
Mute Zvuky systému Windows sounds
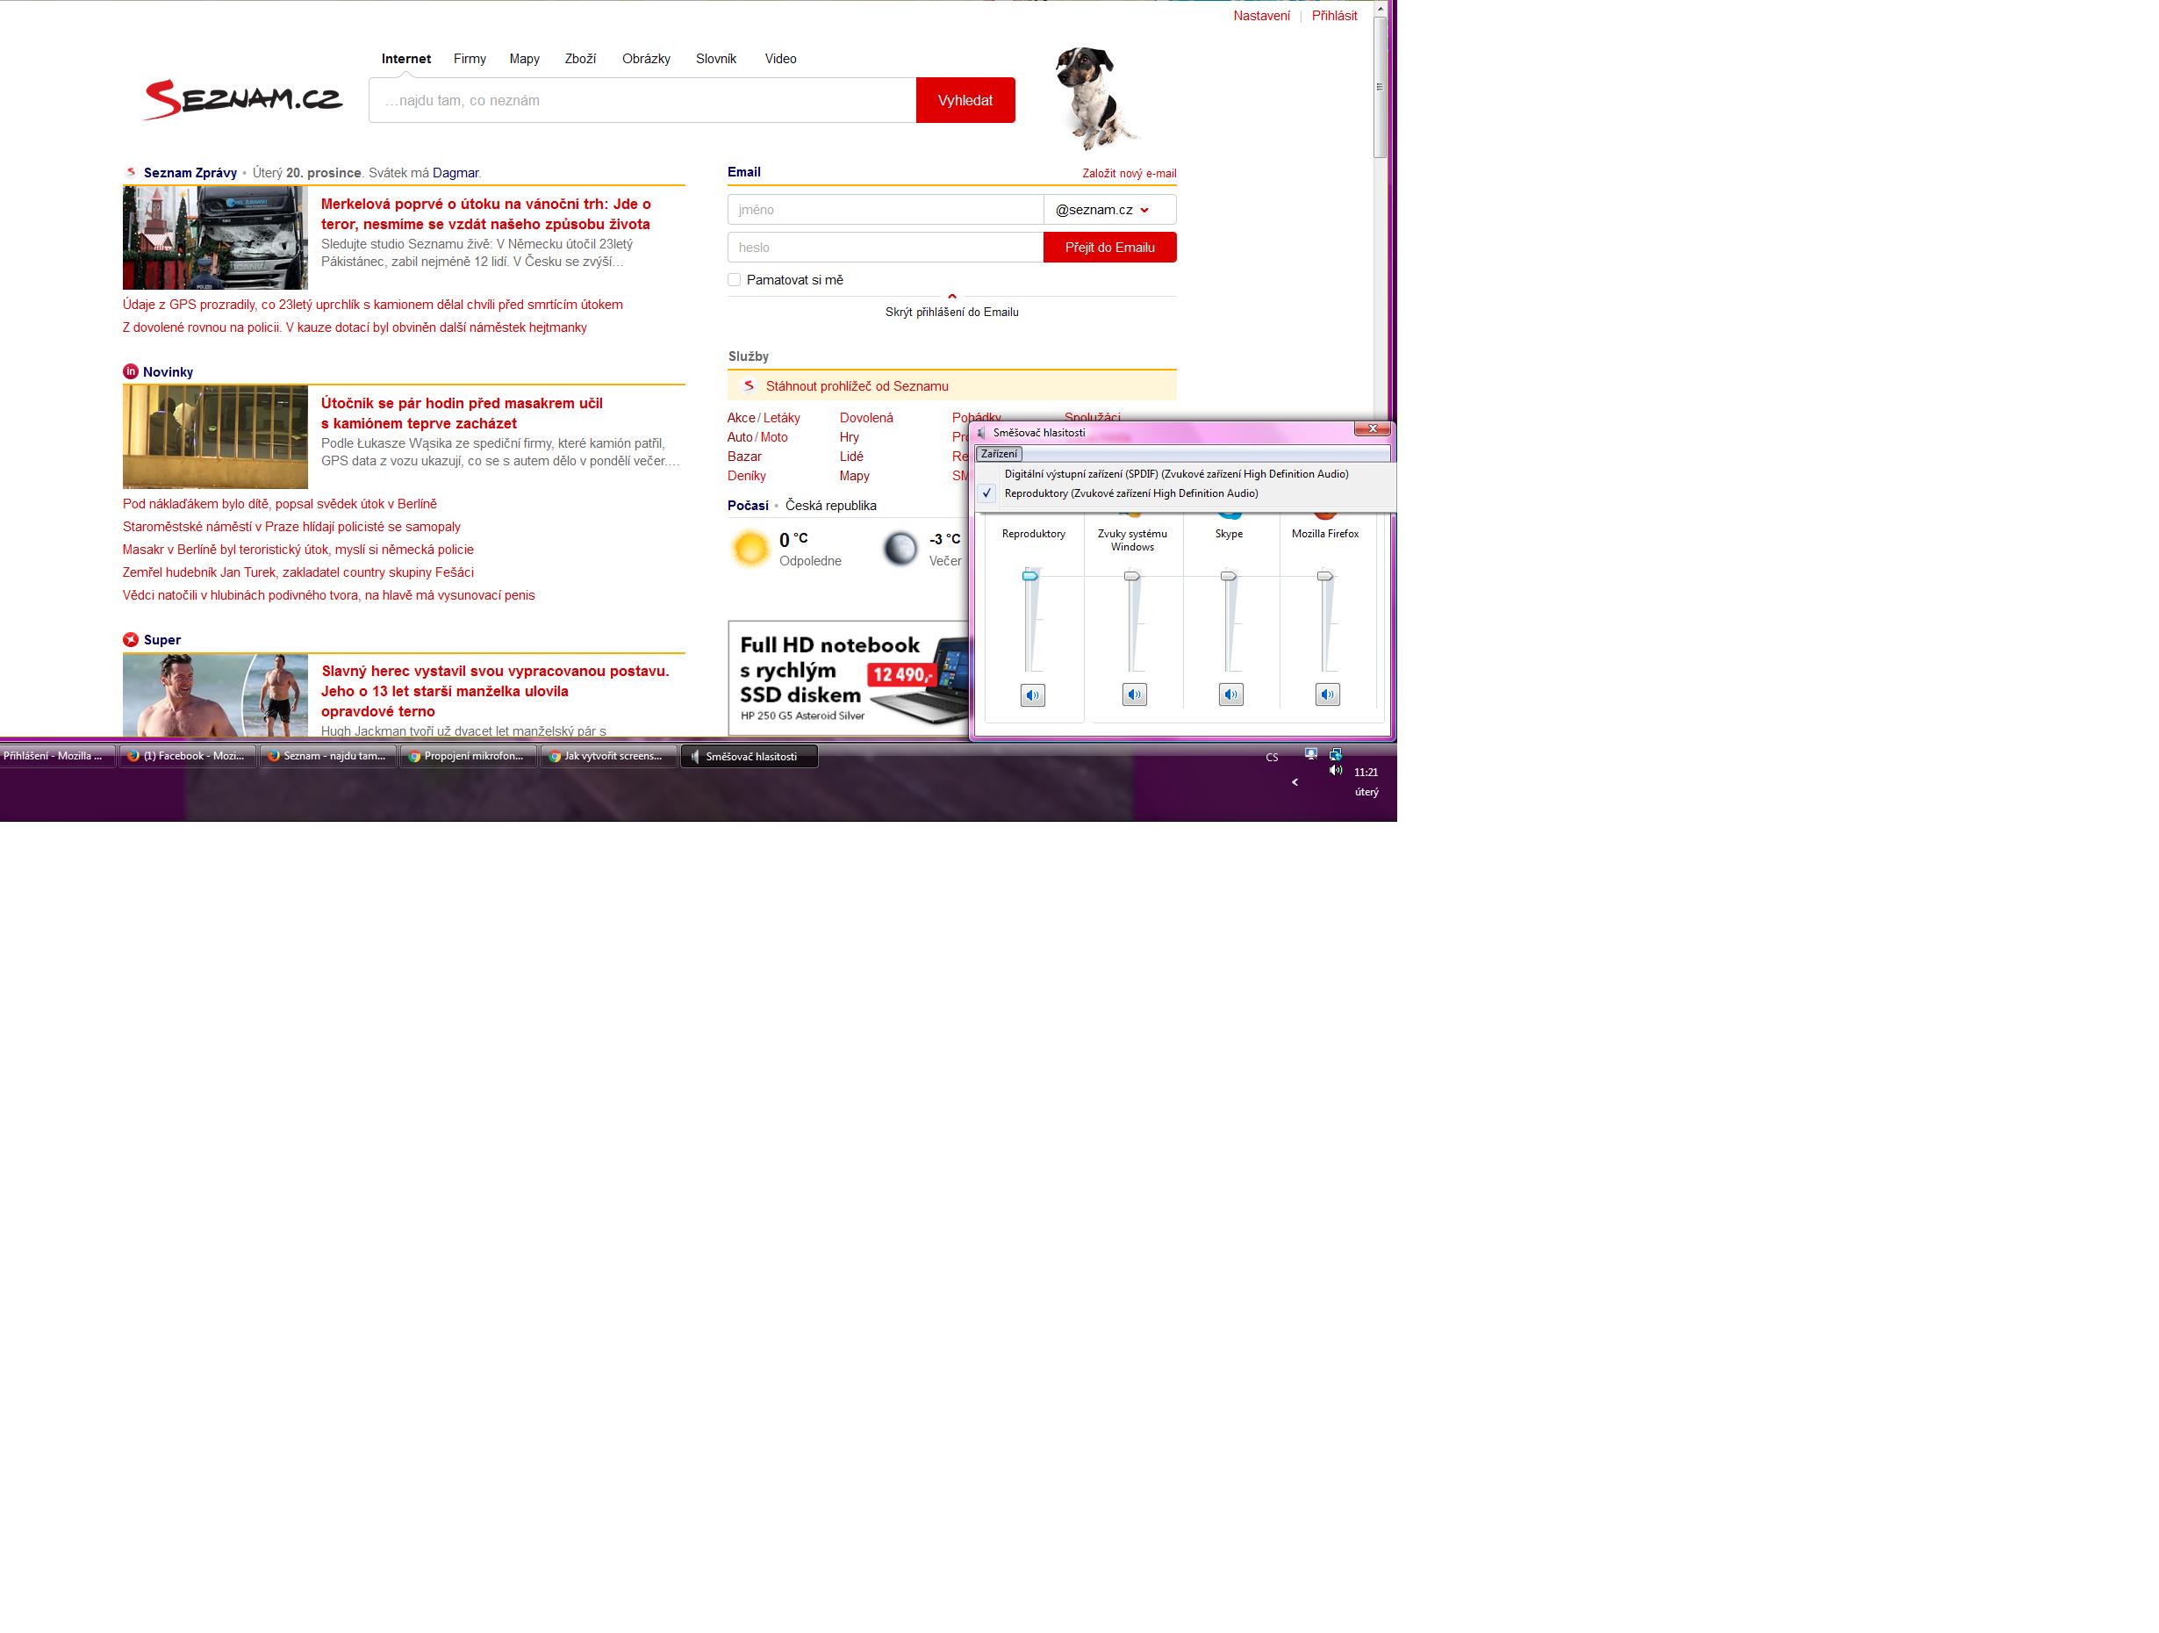tap(1133, 695)
